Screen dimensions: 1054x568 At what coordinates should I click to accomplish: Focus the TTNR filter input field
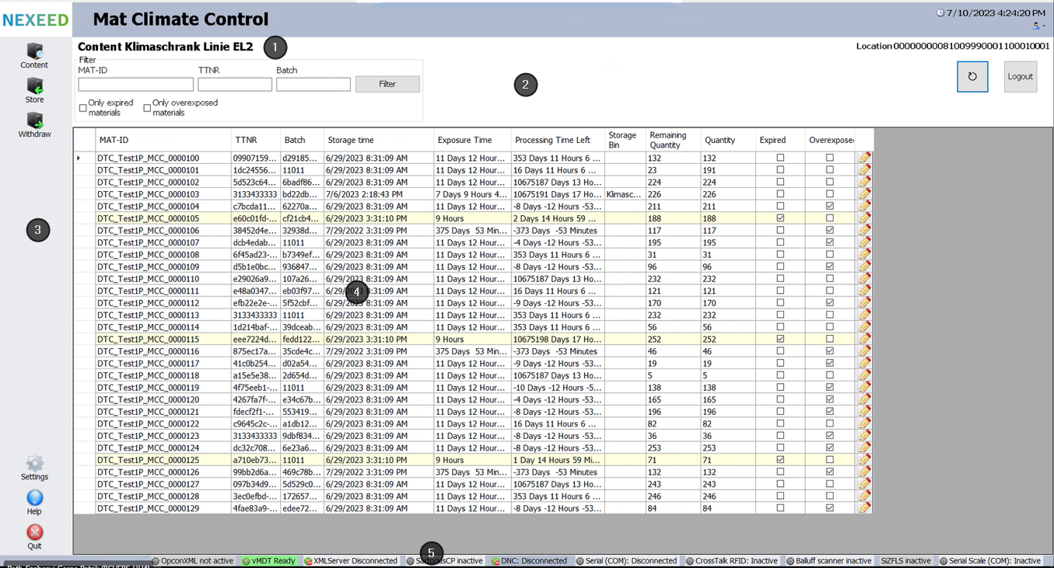click(x=235, y=84)
